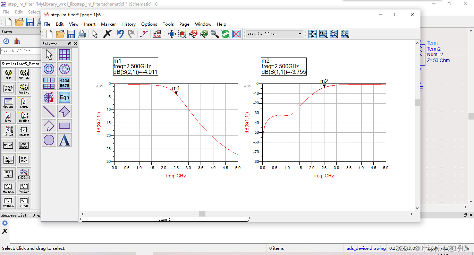Open the Insert menu
The width and height of the screenshot is (474, 255).
90,24
